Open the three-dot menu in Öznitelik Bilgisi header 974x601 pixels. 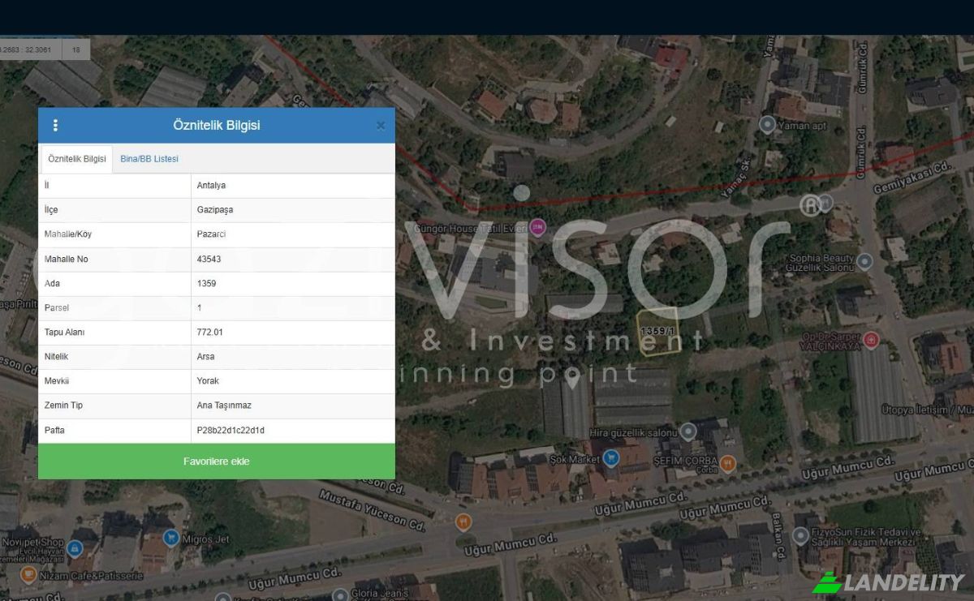(55, 125)
